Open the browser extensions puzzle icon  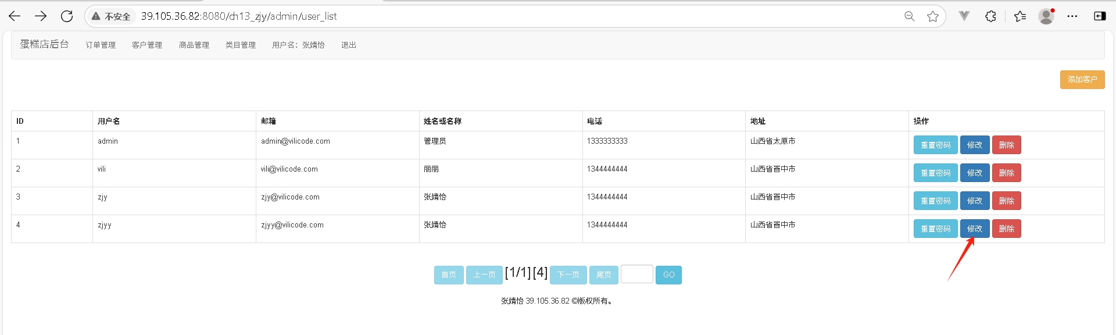[x=991, y=16]
